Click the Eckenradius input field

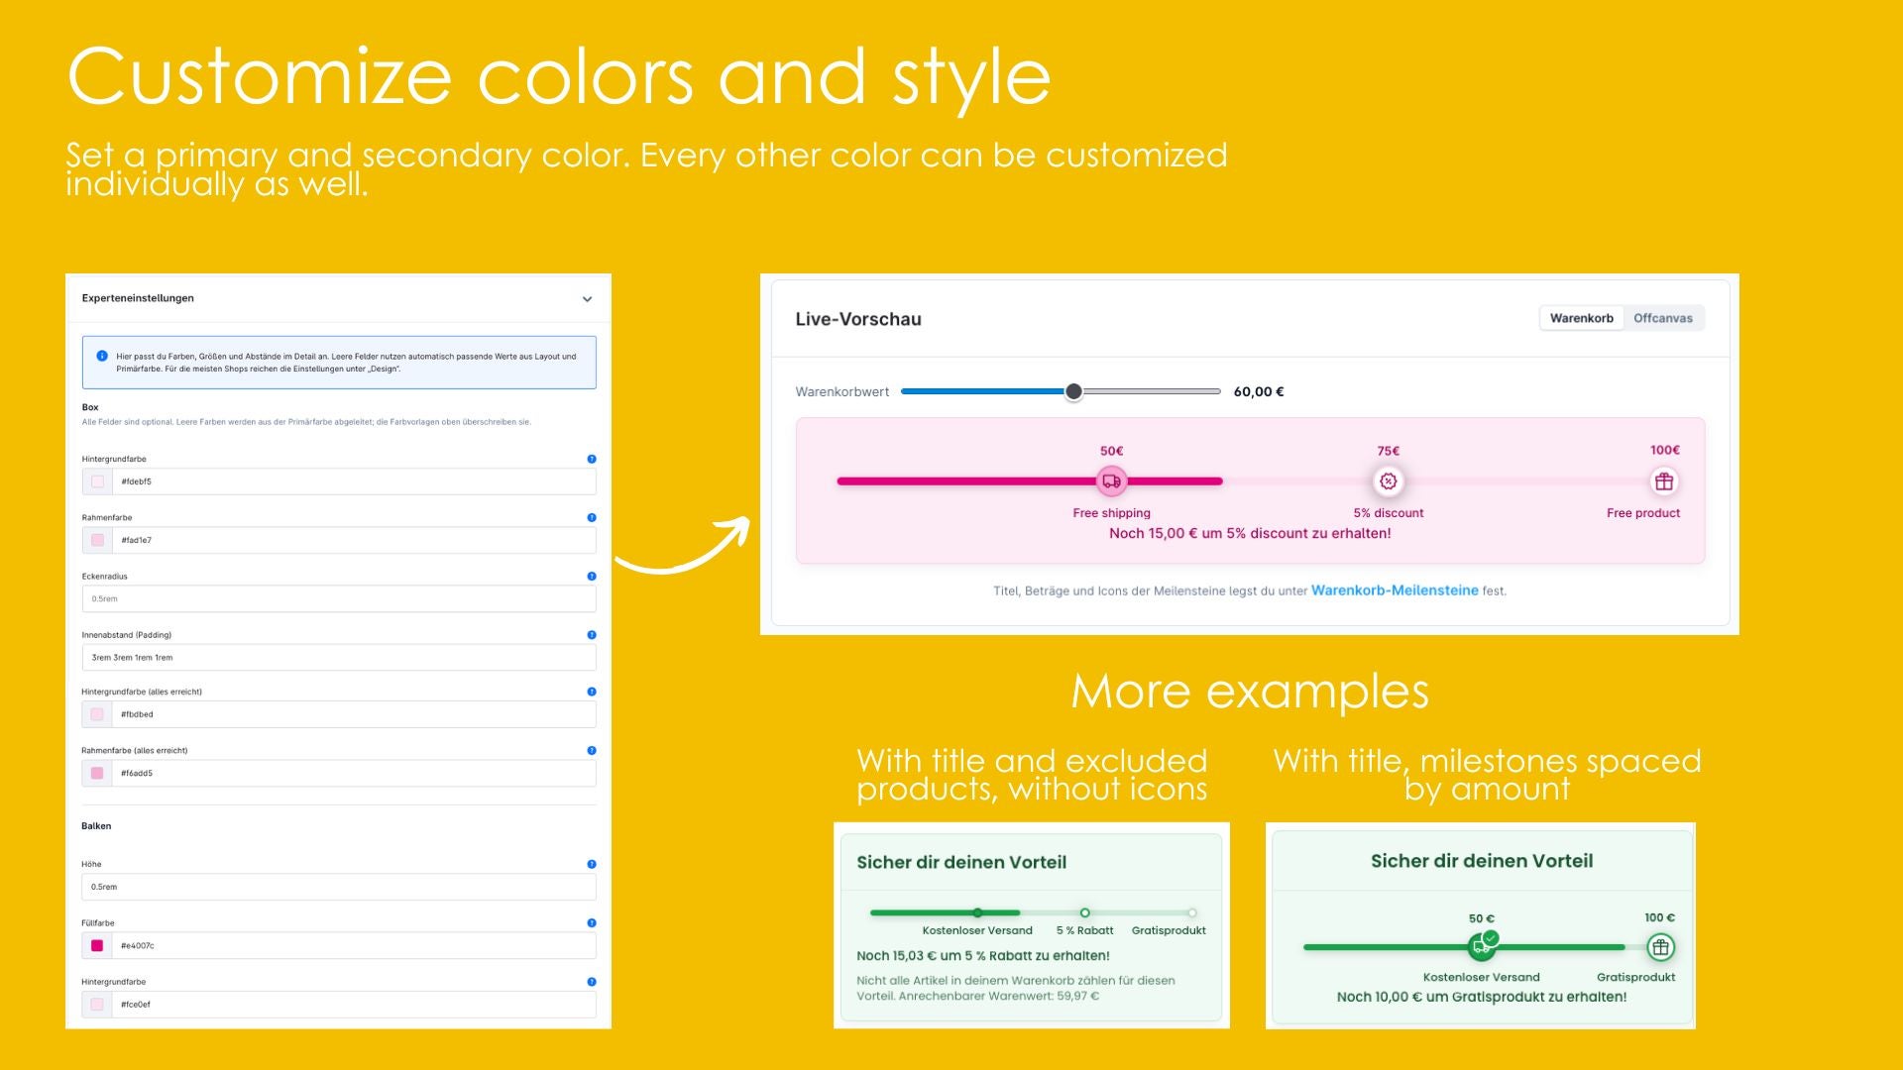pyautogui.click(x=339, y=598)
